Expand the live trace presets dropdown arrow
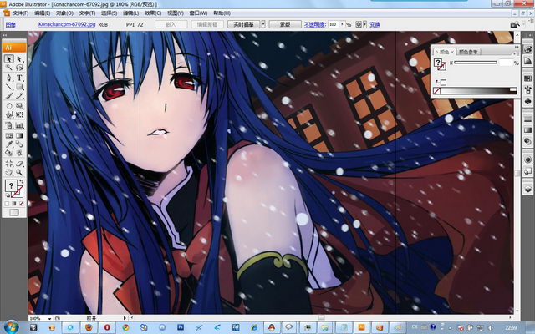Screen dimensions: 535x334 (263, 24)
